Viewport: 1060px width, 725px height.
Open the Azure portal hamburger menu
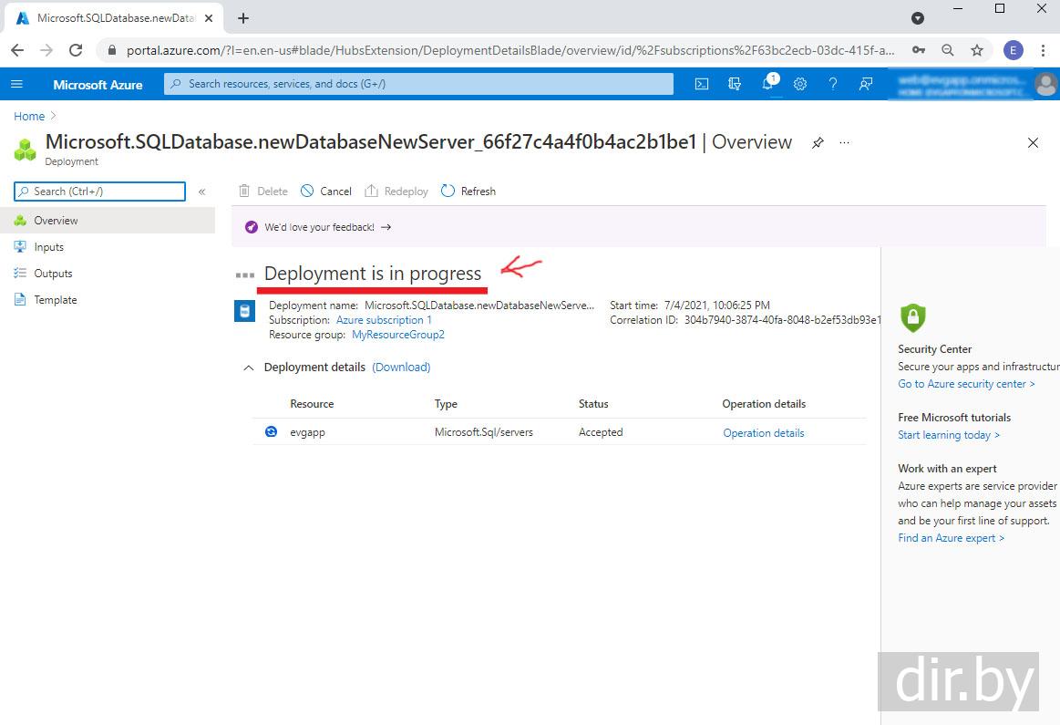16,84
